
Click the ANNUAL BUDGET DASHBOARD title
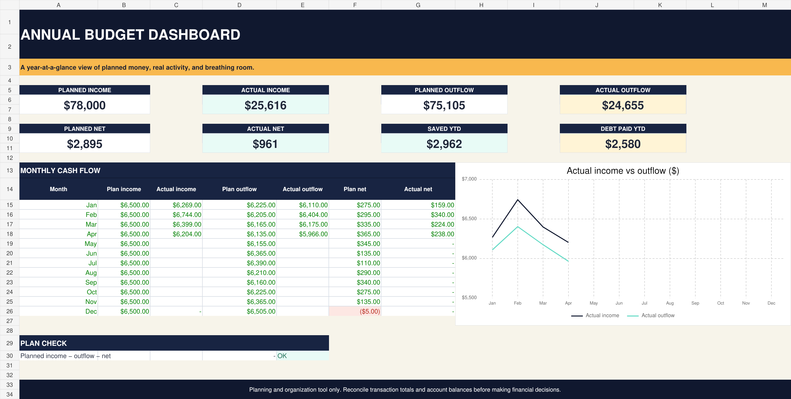(x=130, y=34)
